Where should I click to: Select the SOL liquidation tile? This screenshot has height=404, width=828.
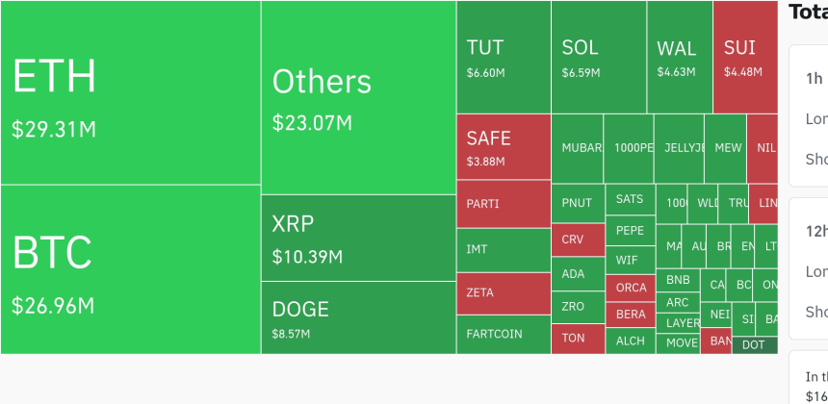pos(598,57)
